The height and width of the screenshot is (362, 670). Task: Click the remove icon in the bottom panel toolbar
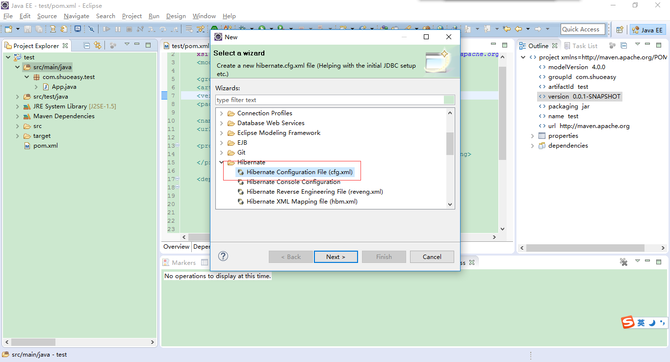[624, 262]
